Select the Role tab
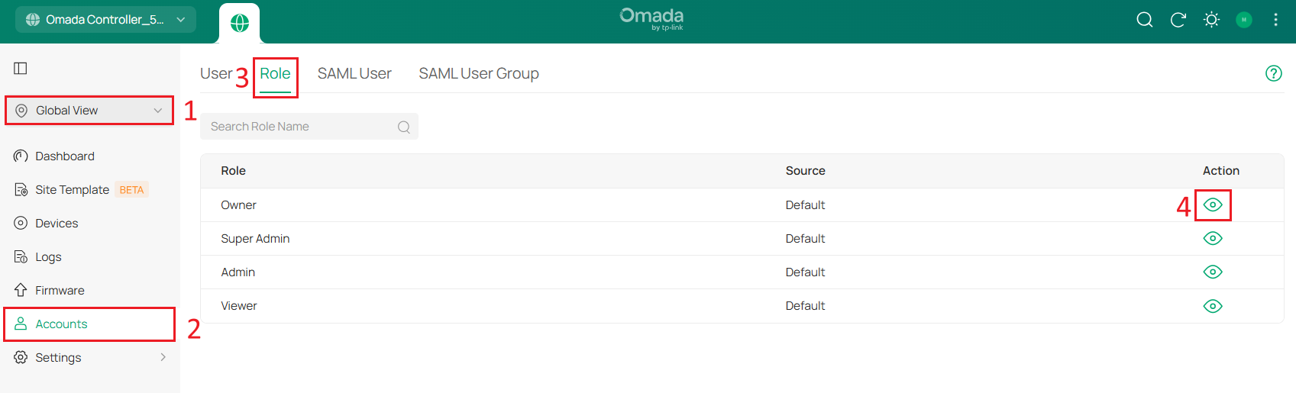Image resolution: width=1296 pixels, height=393 pixels. pyautogui.click(x=275, y=73)
